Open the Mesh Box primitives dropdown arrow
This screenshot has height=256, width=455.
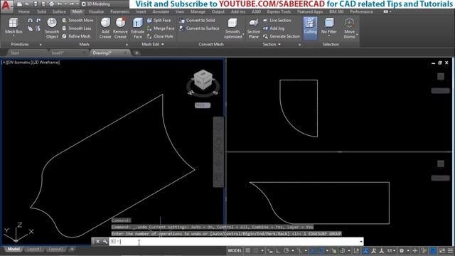pos(14,36)
